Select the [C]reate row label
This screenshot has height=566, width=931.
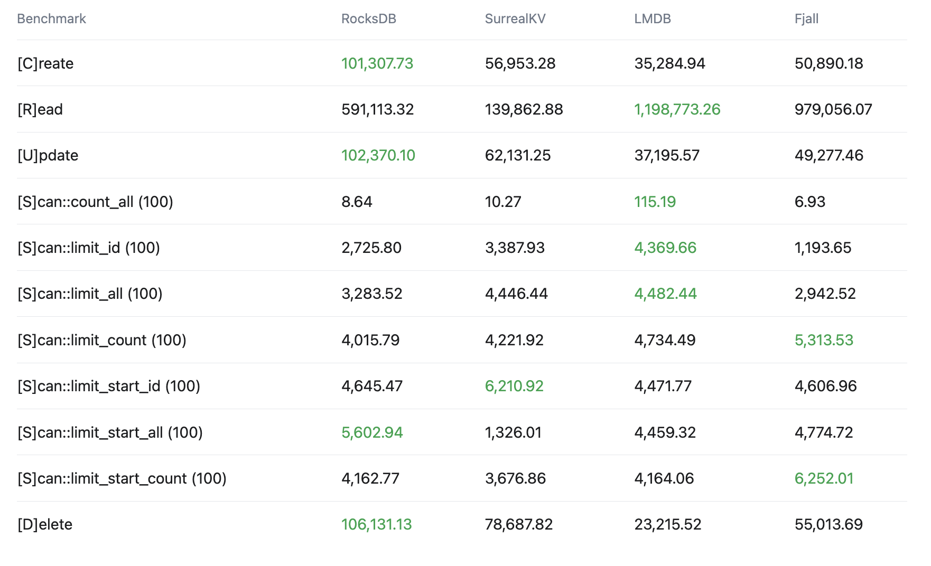click(45, 63)
